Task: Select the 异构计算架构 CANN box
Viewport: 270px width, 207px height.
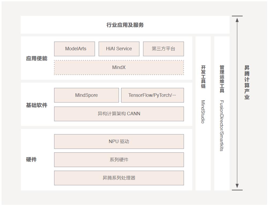Action: pyautogui.click(x=119, y=114)
